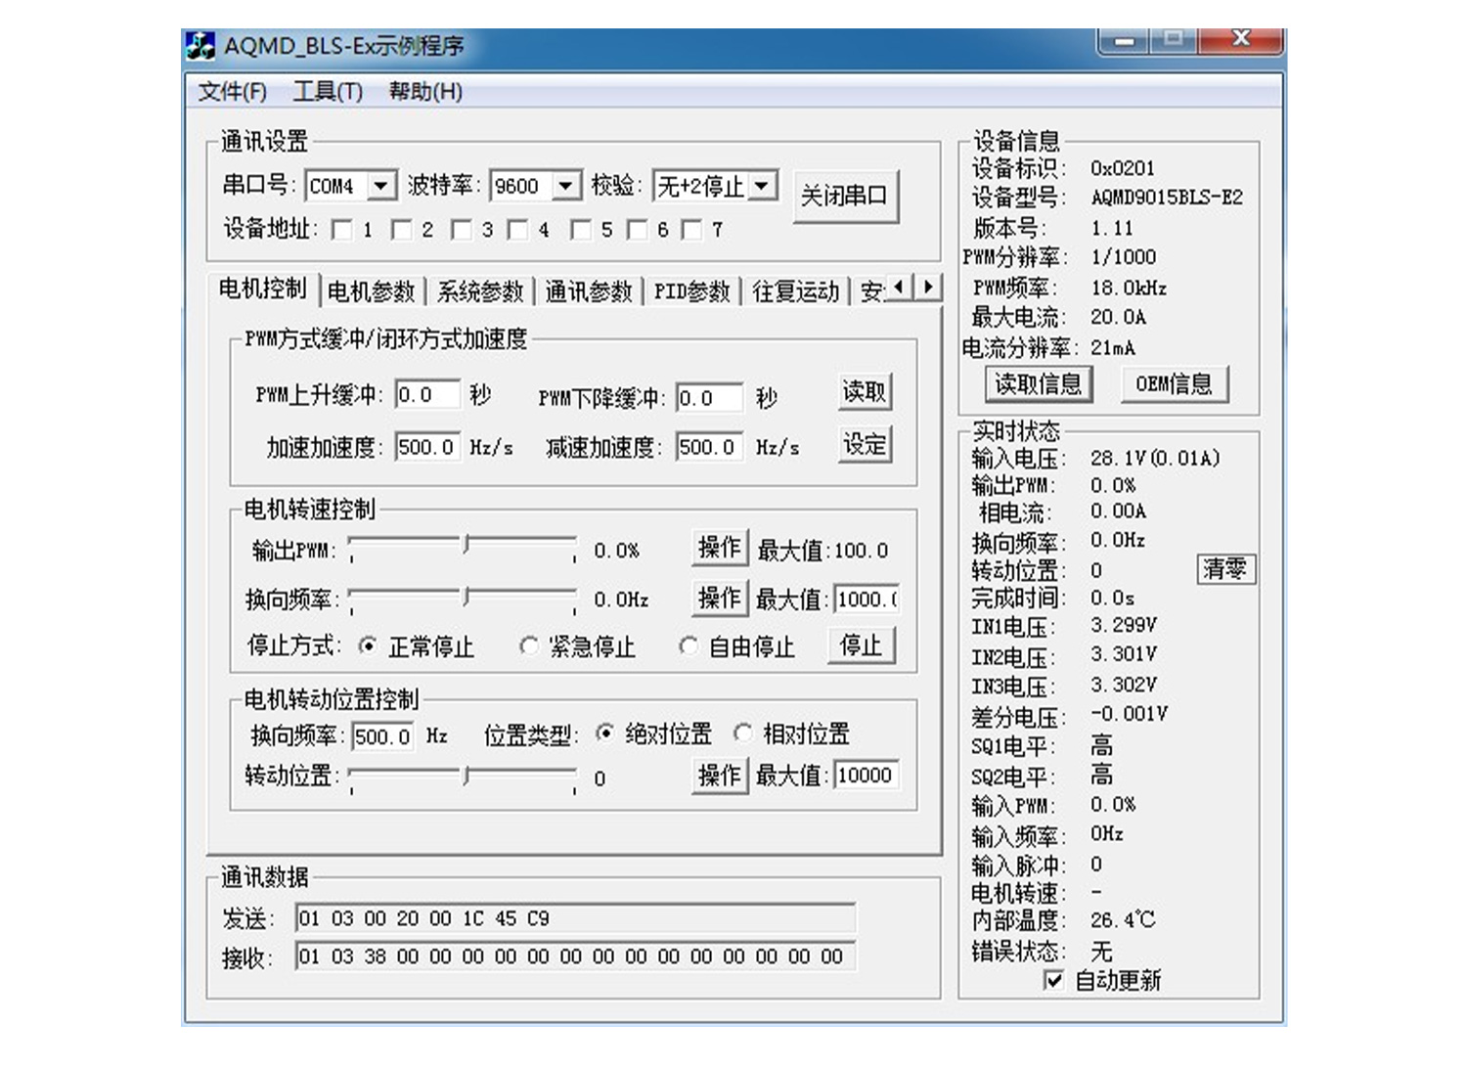
Task: Switch to the 往复运动 tab
Action: [x=795, y=291]
